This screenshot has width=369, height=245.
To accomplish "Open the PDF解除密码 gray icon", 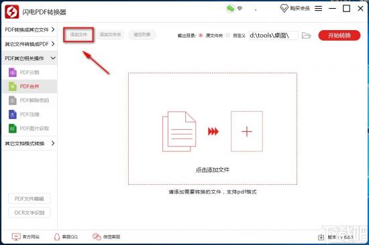I will tap(13, 100).
